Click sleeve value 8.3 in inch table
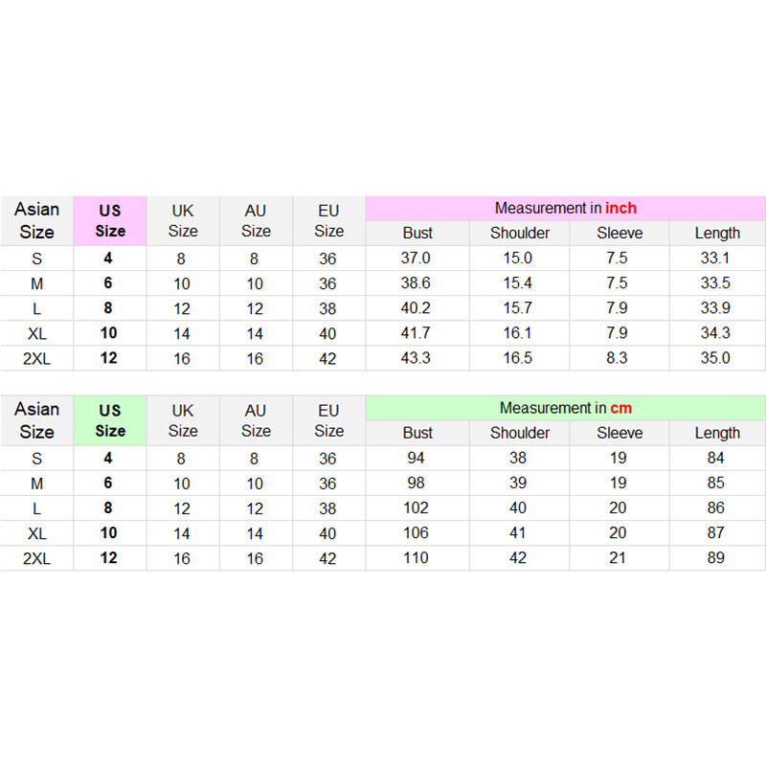This screenshot has width=766, height=766. (618, 358)
